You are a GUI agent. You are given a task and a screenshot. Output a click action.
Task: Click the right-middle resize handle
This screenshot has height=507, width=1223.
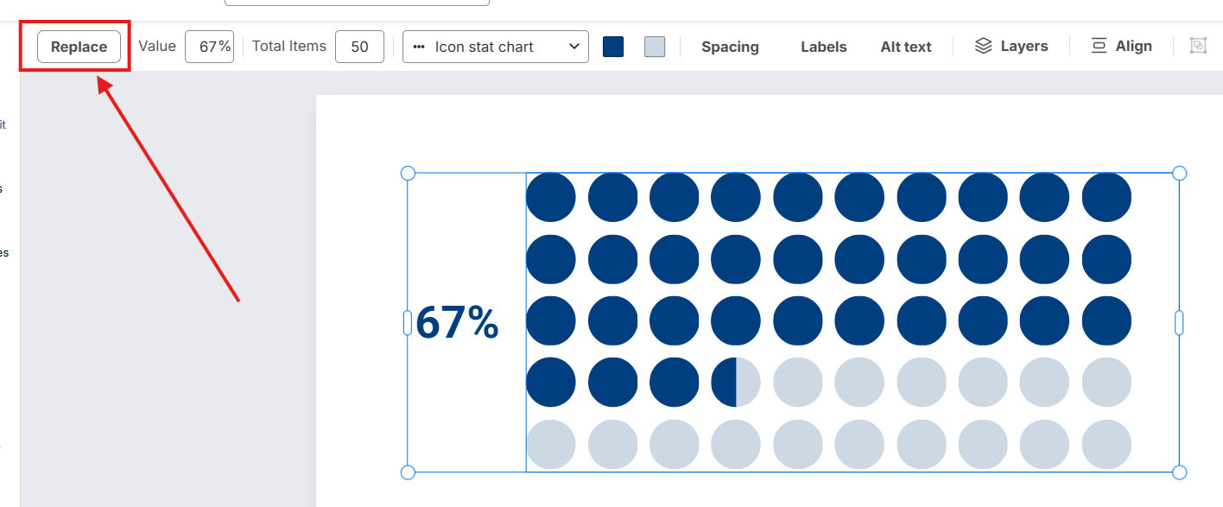click(x=1179, y=323)
